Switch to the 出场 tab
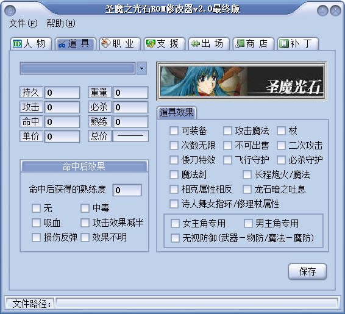The image size is (345, 314). pos(209,43)
